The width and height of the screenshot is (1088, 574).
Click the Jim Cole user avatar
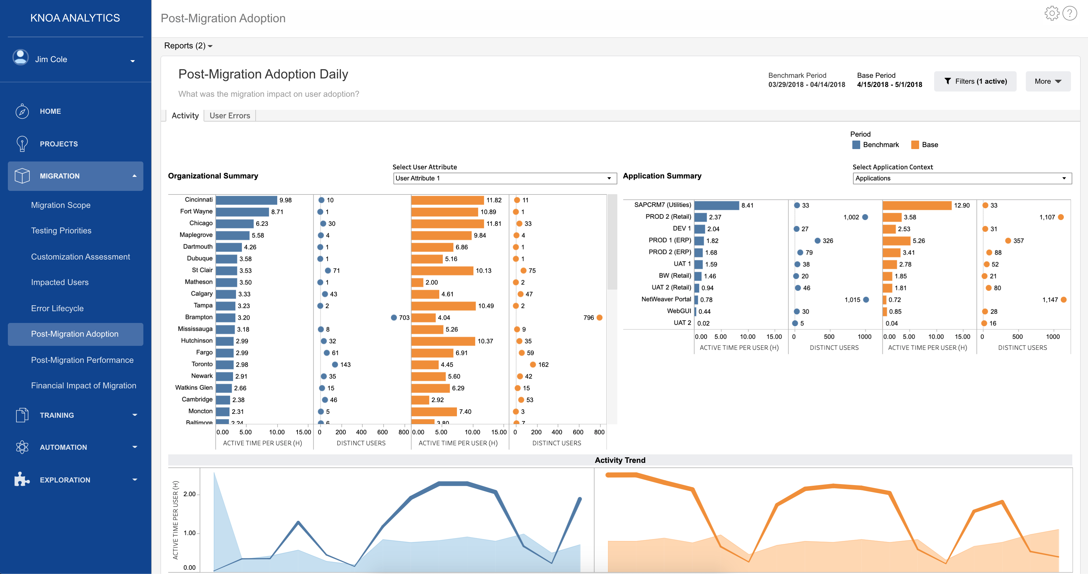[20, 58]
